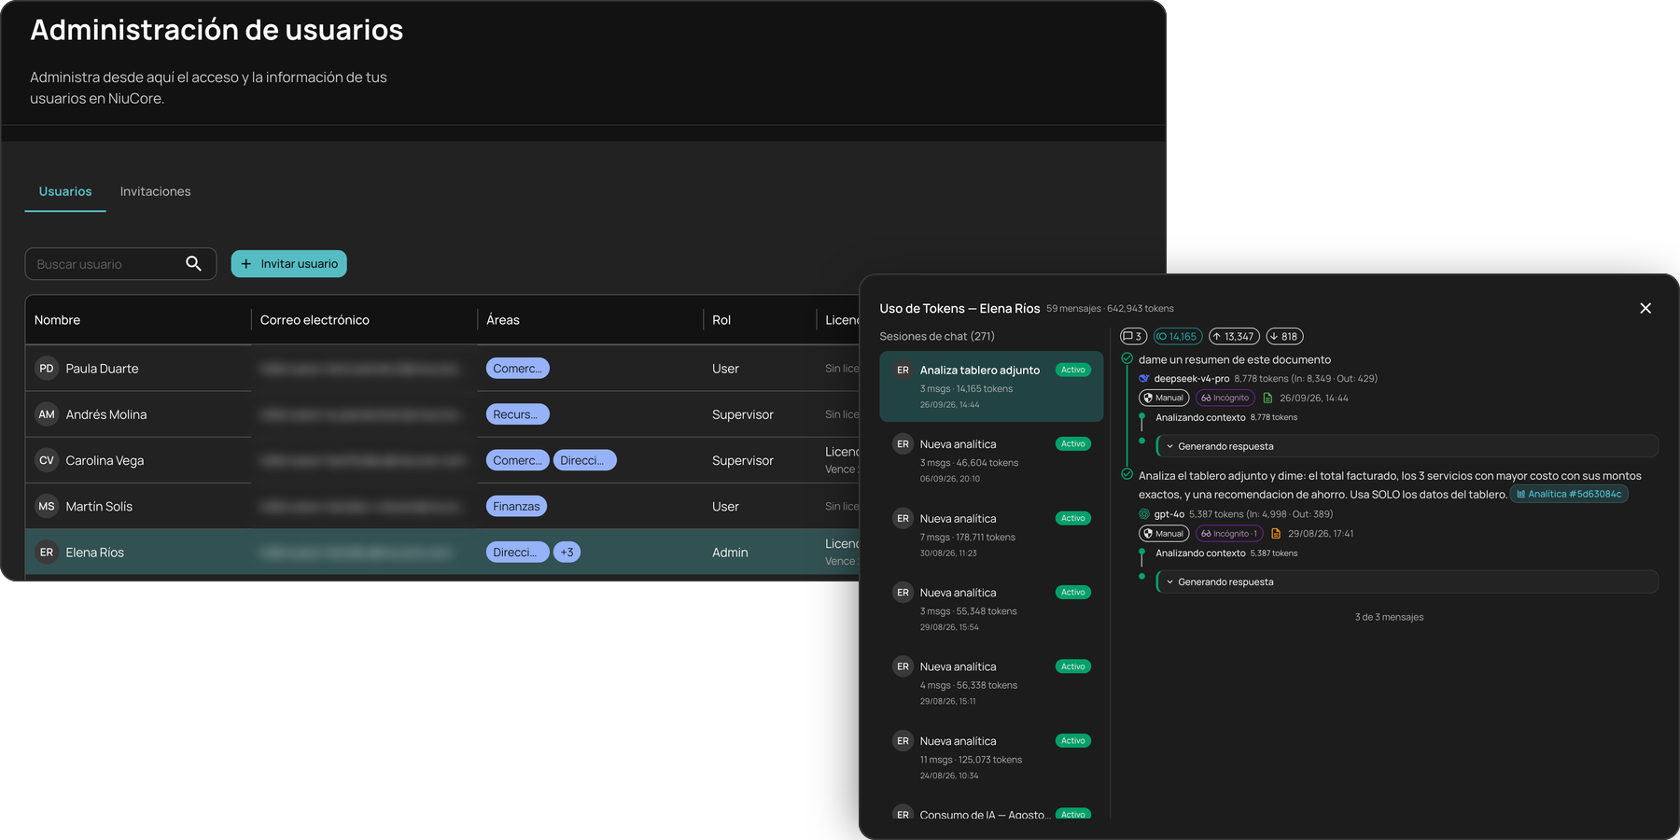
Task: Click the Comerc... area chip for Paula Duarte
Action: coord(517,369)
